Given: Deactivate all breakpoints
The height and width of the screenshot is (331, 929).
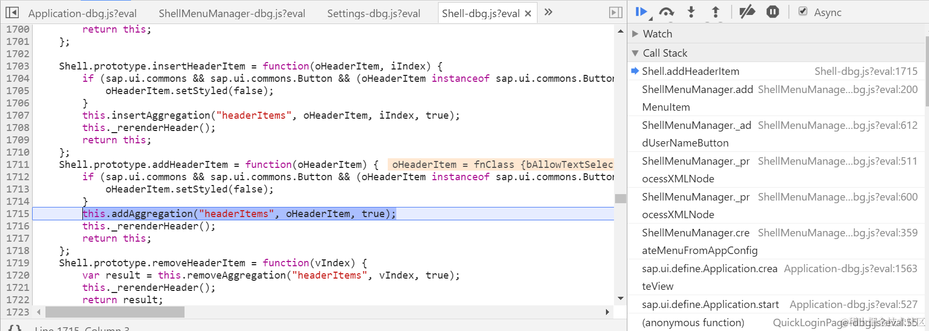Looking at the screenshot, I should 747,12.
